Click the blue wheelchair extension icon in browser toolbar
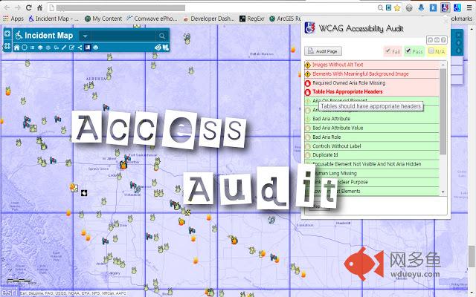 (457, 7)
